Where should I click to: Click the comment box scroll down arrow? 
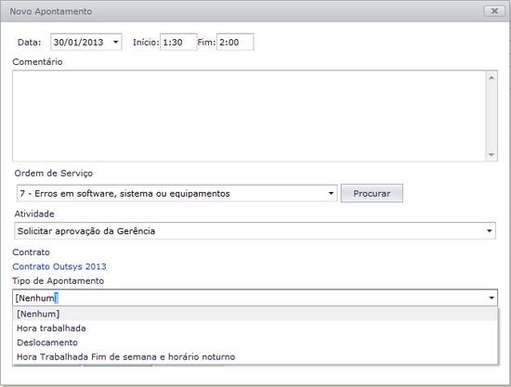(x=491, y=155)
